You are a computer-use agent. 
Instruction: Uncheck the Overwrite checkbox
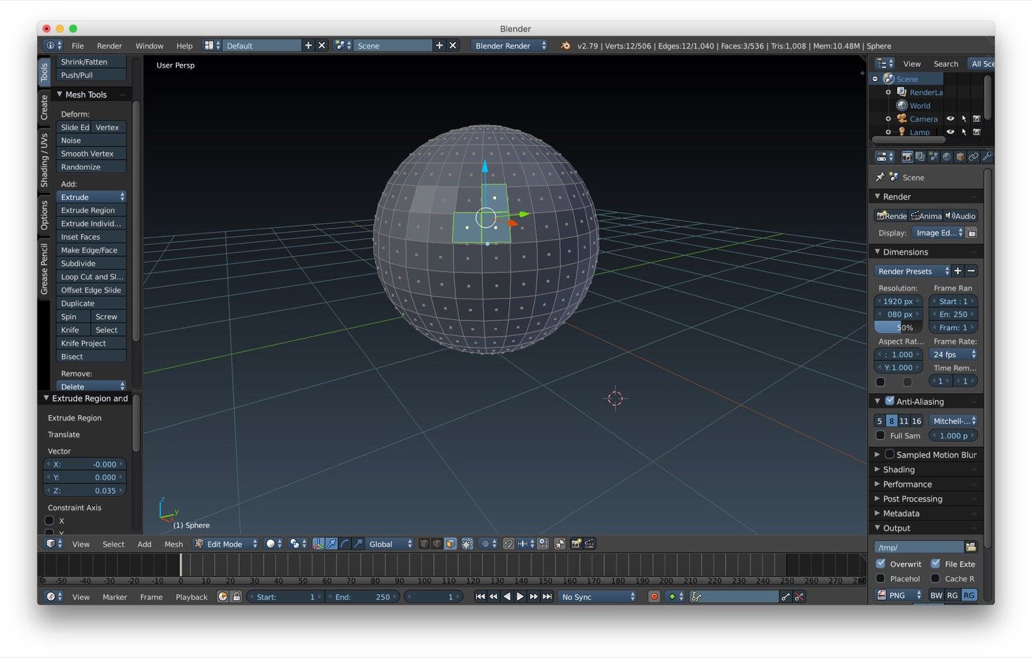point(881,564)
